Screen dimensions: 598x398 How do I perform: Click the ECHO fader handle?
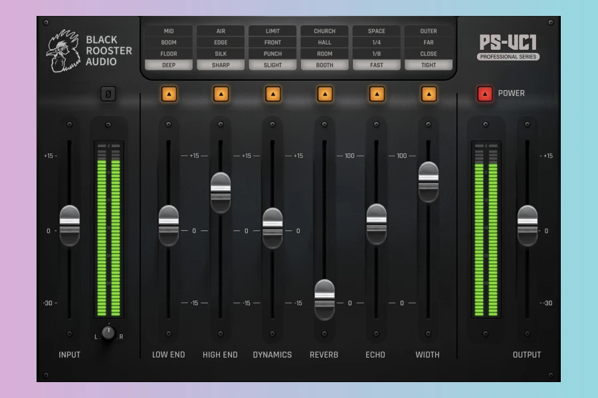pos(377,224)
